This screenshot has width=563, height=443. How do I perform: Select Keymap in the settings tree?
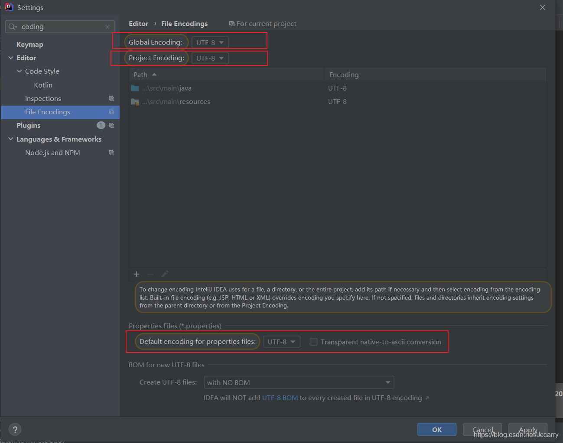30,44
